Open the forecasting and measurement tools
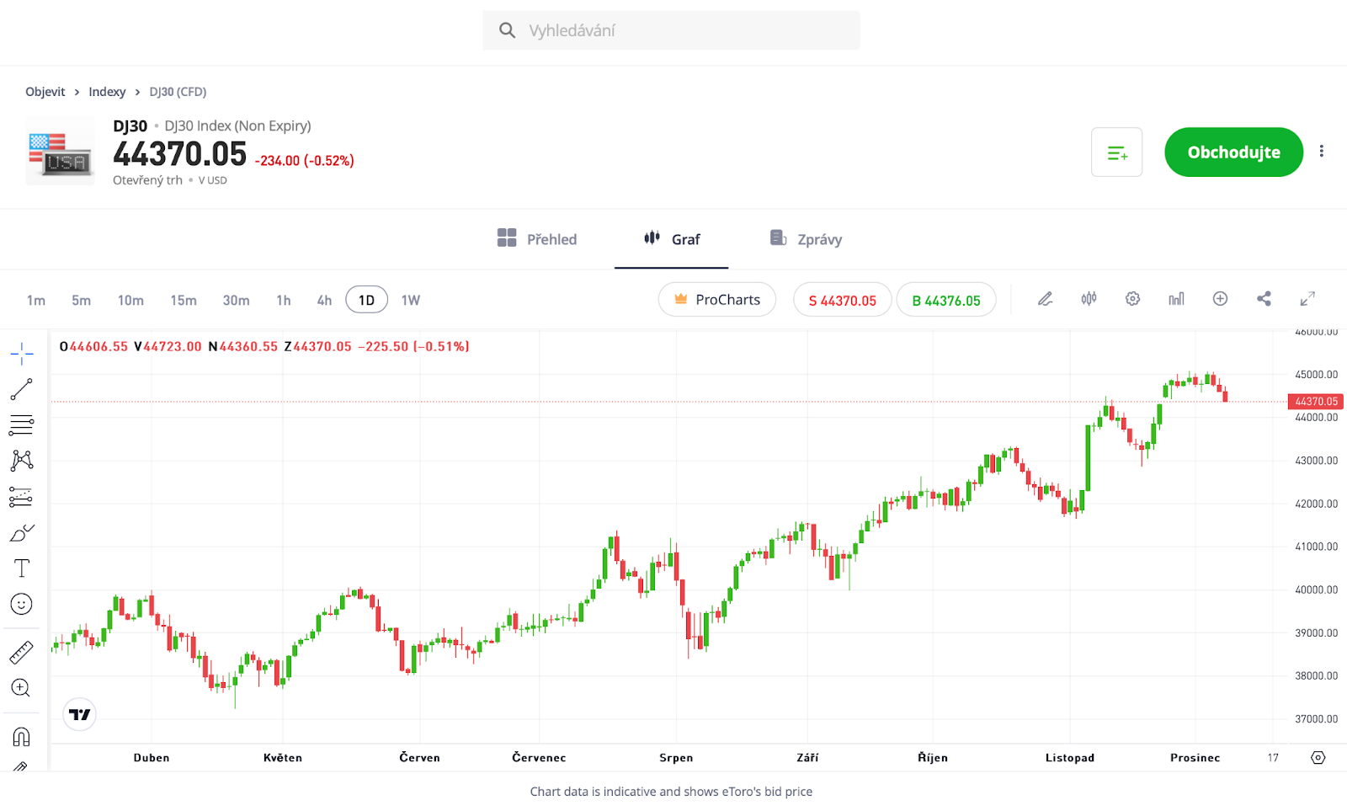Viewport: 1347px width, 811px height. 22,497
